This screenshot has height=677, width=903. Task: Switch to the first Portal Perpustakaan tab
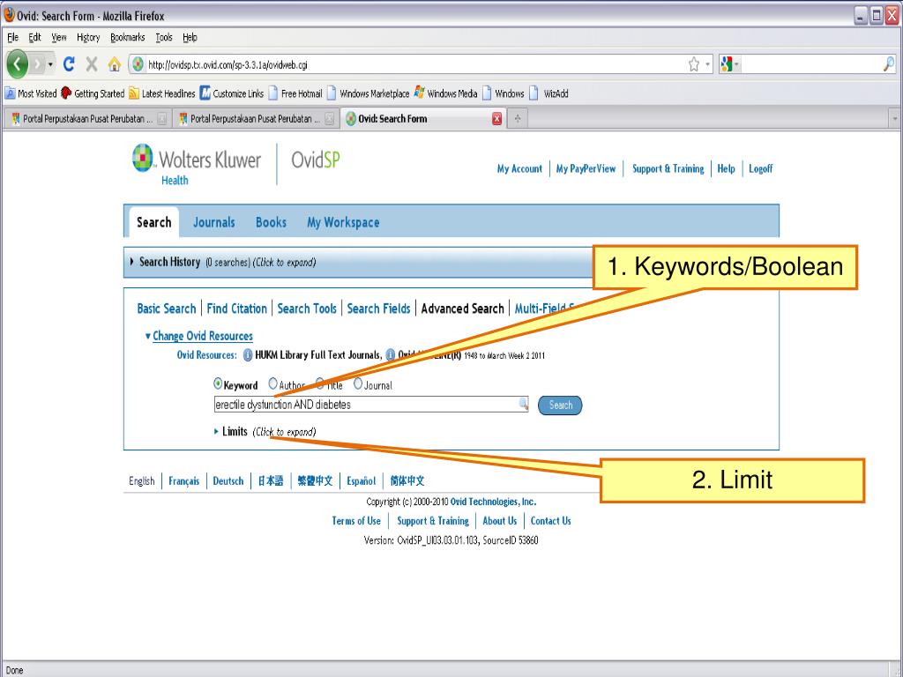87,119
